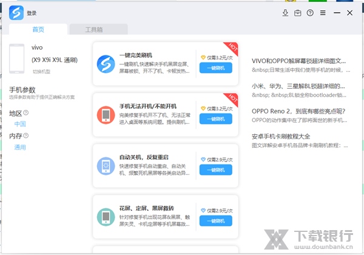This screenshot has height=255, width=364.
Task: Click the blue app logo beside 登录
Action: pyautogui.click(x=16, y=13)
